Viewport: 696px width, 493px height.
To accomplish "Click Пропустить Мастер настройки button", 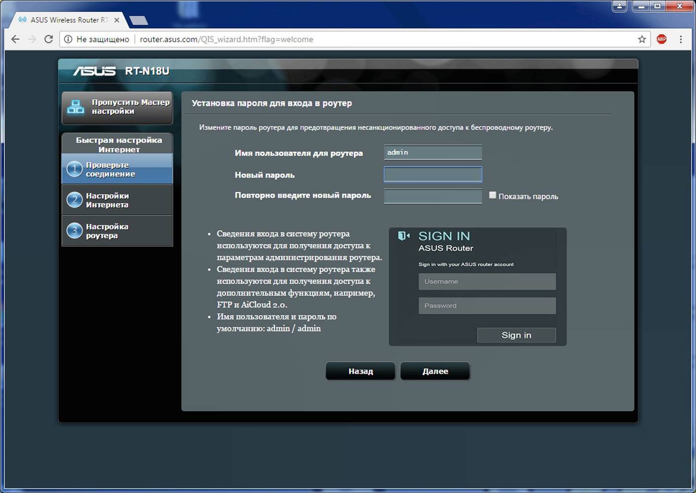I will pyautogui.click(x=117, y=107).
